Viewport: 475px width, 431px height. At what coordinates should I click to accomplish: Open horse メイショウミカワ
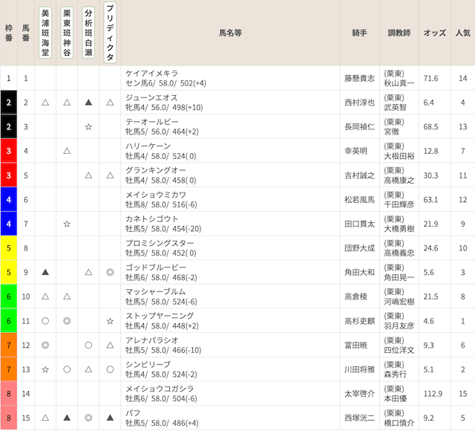156,195
